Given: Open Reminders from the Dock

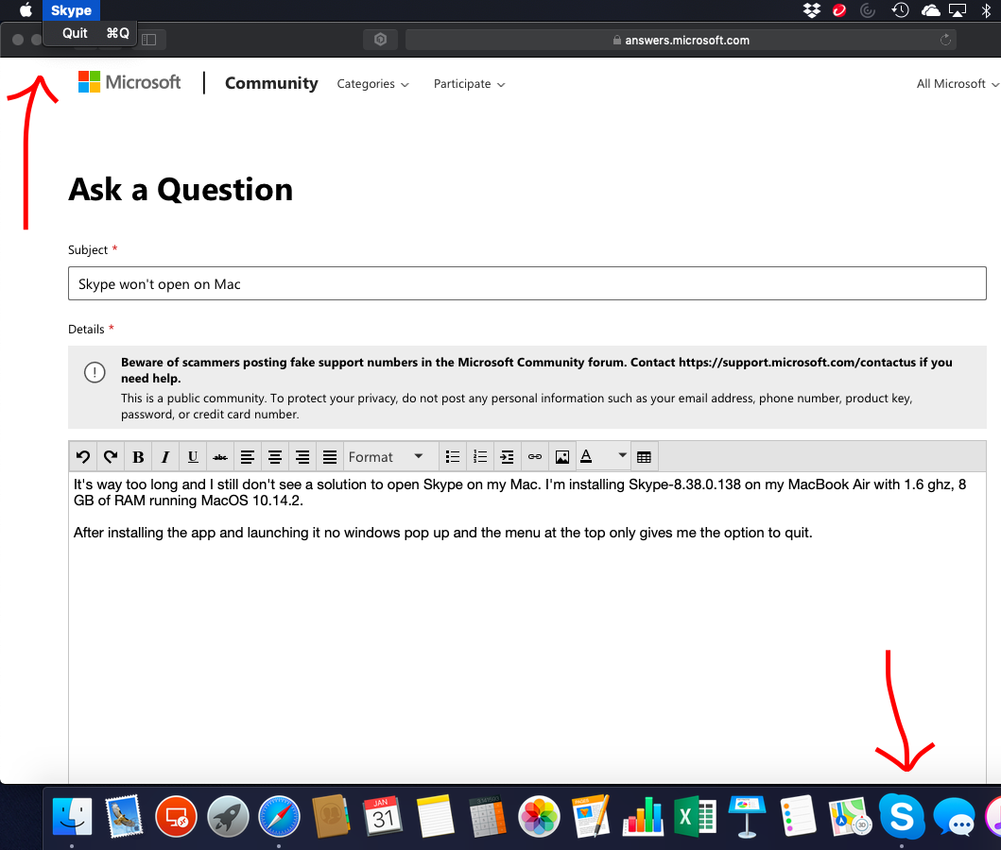Looking at the screenshot, I should click(798, 816).
